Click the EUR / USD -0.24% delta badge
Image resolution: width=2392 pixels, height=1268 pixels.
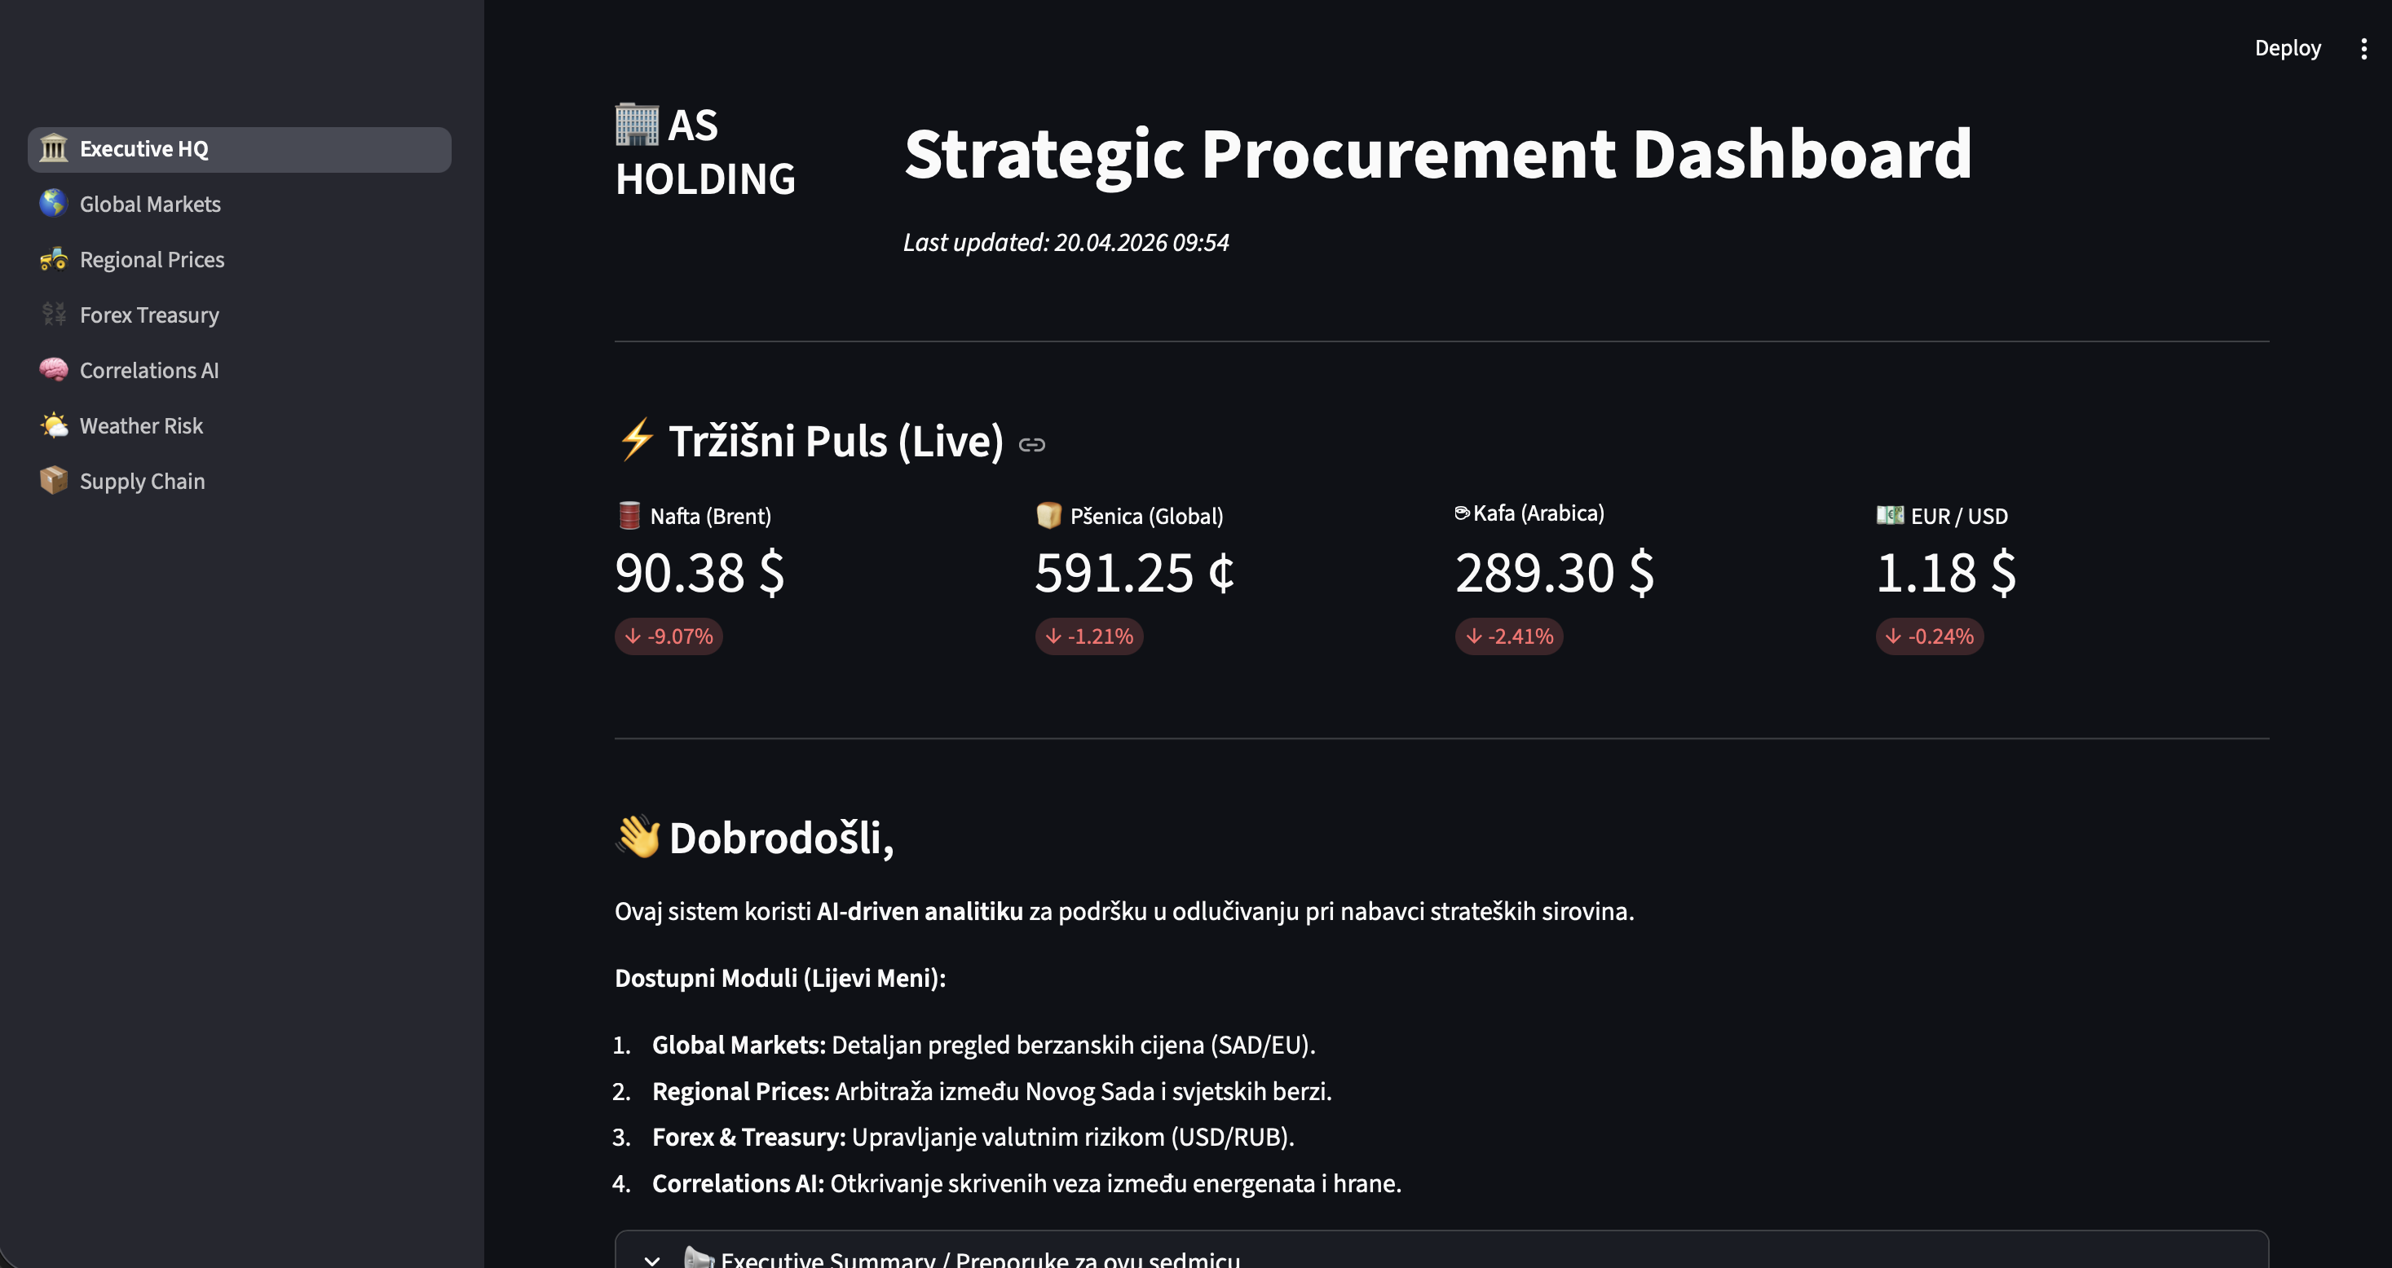tap(1930, 636)
